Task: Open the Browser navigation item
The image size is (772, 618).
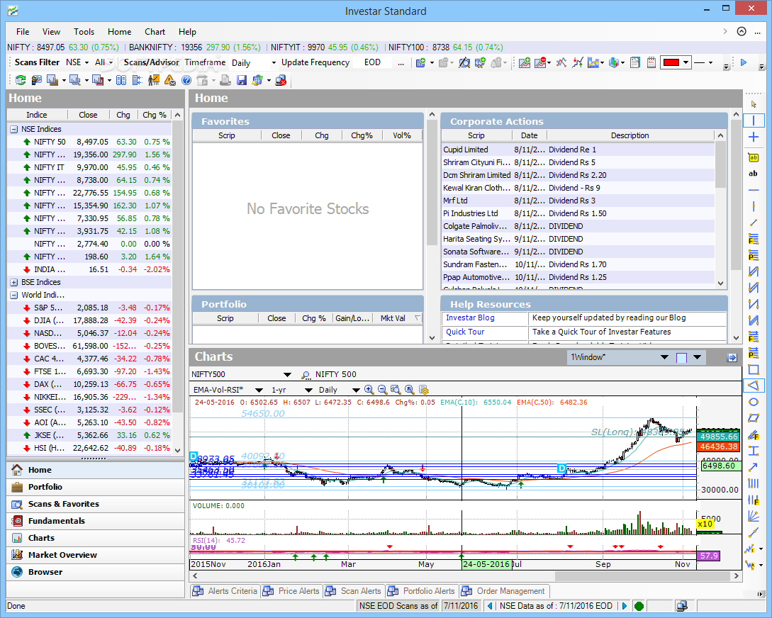Action: (x=96, y=572)
